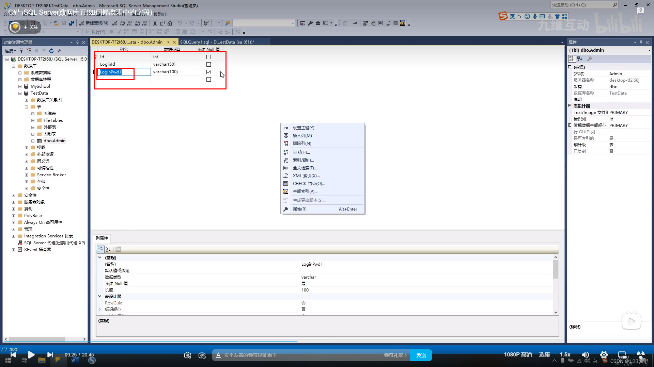Image resolution: width=654 pixels, height=367 pixels.
Task: Click Connect Object Explorer plug icon
Action: coord(21,51)
